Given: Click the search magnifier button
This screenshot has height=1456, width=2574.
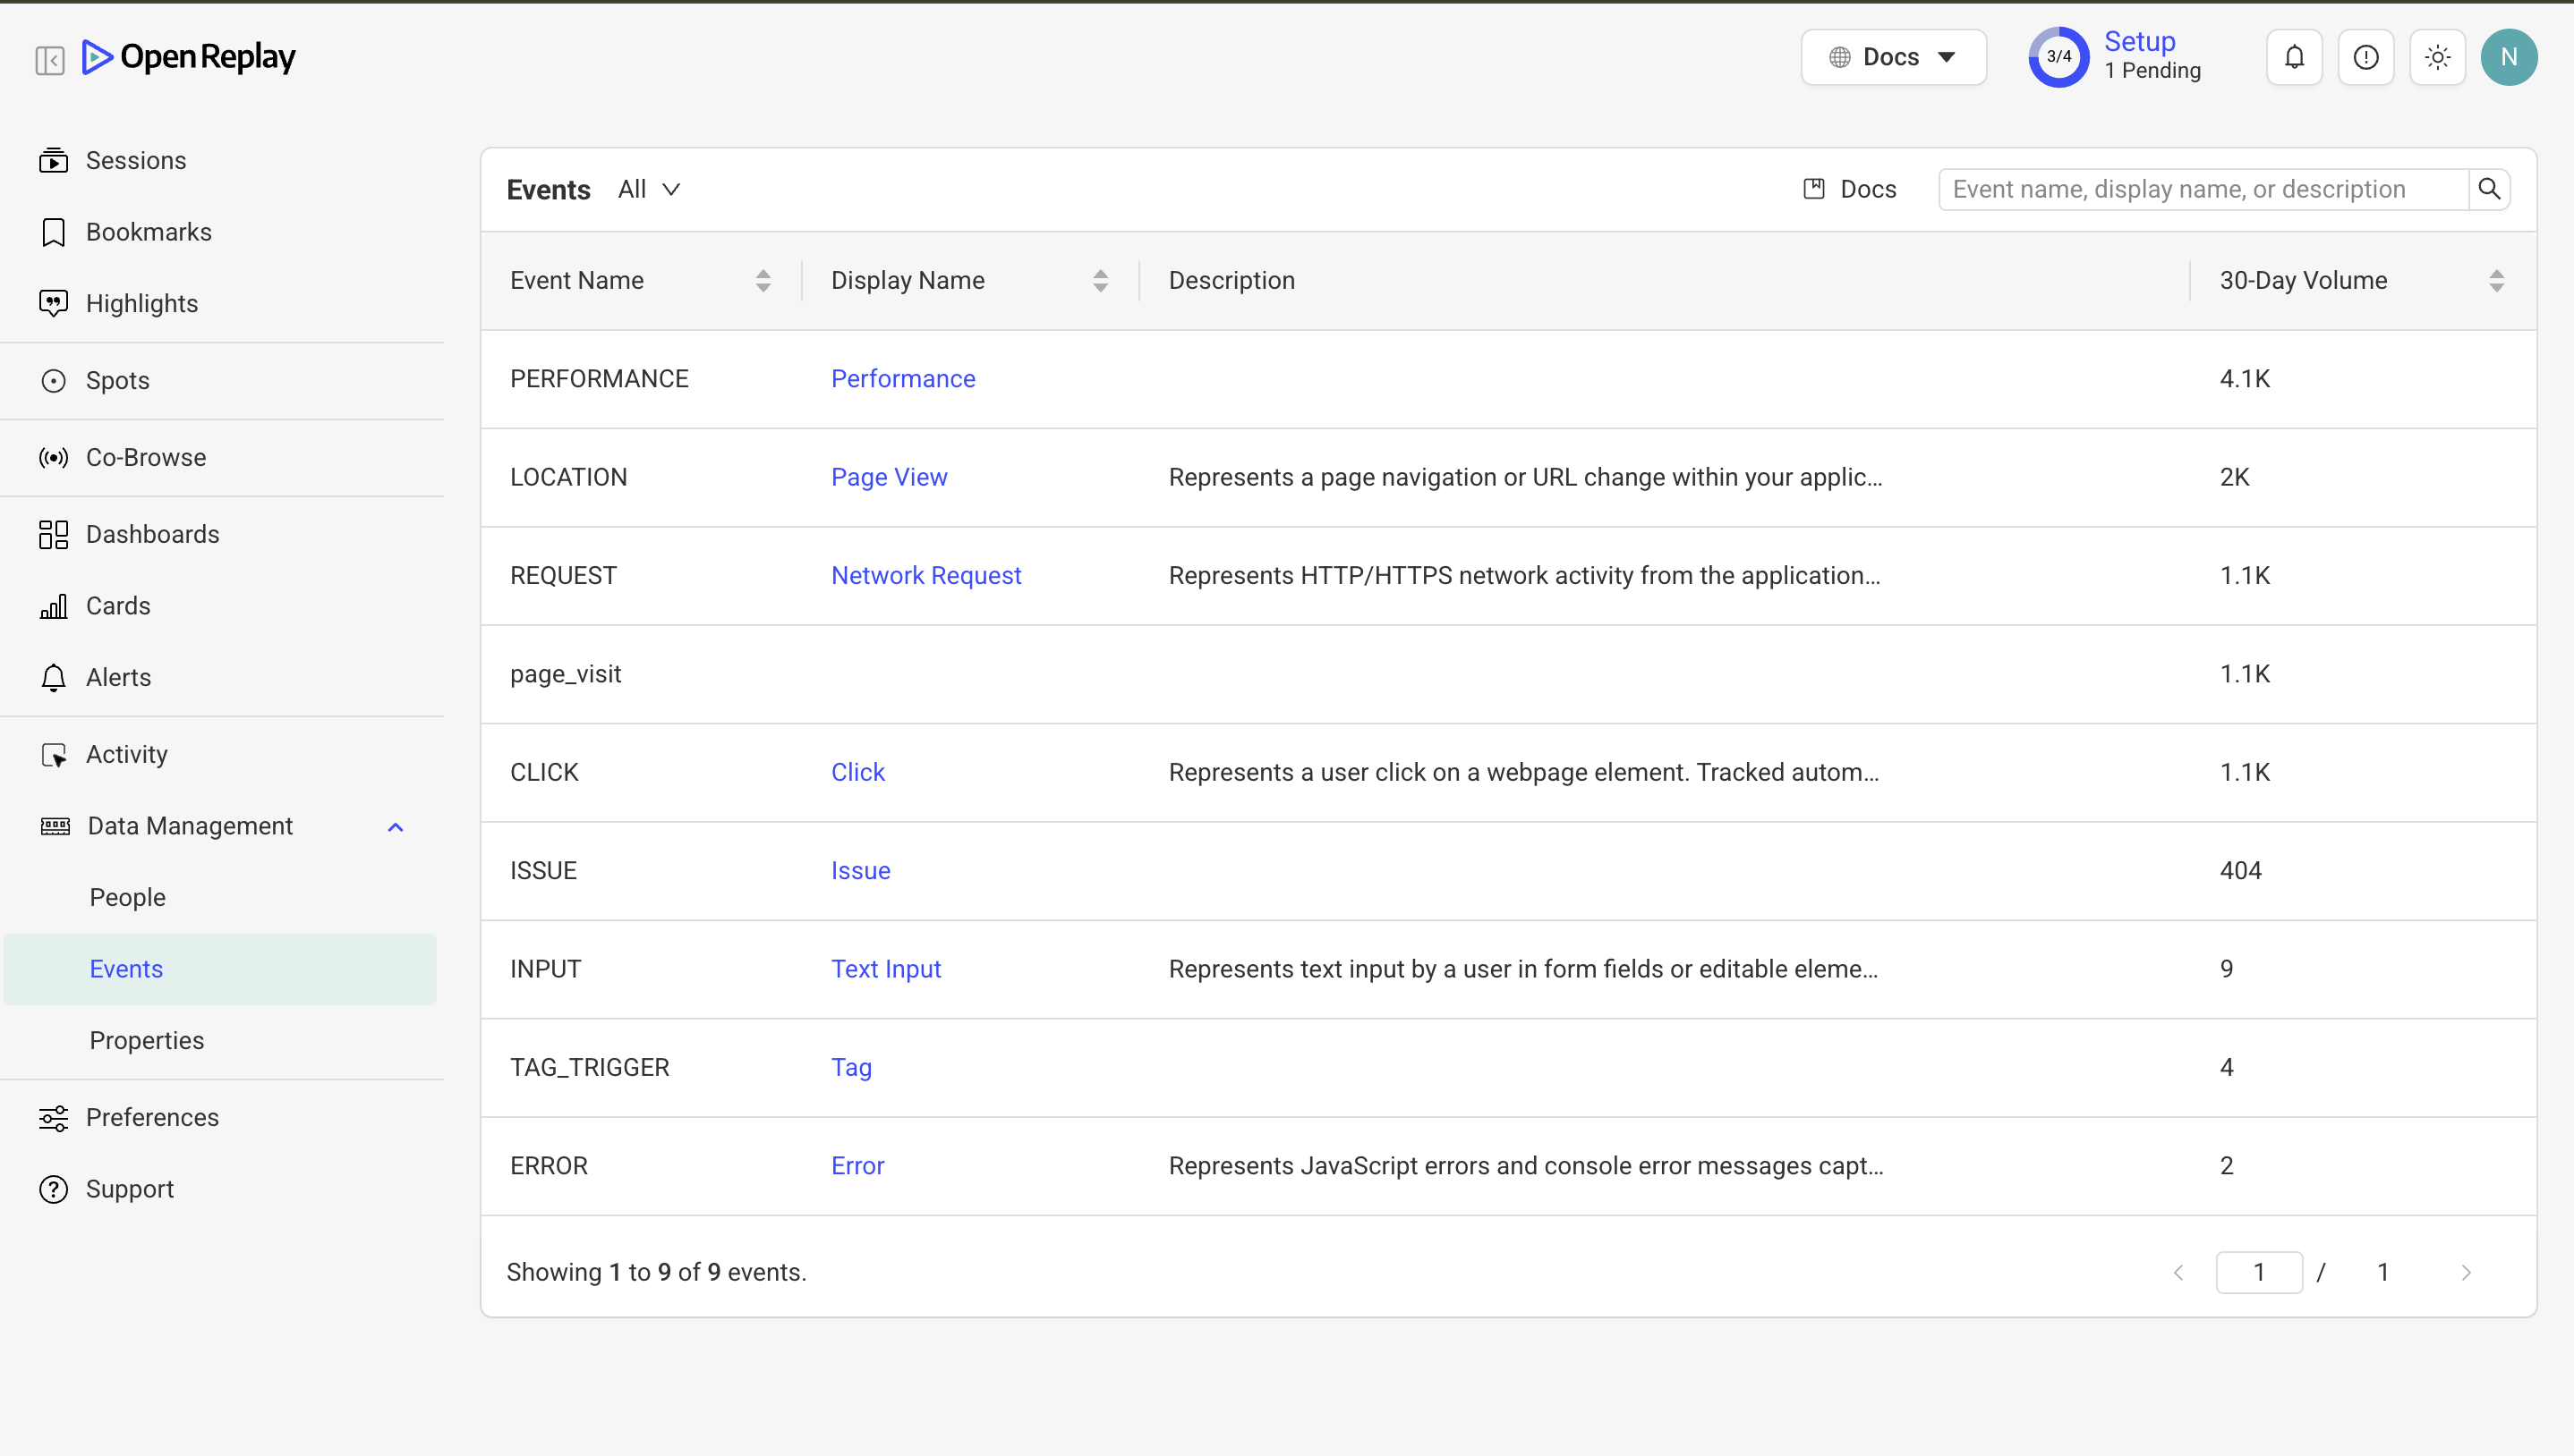Looking at the screenshot, I should 2489,189.
